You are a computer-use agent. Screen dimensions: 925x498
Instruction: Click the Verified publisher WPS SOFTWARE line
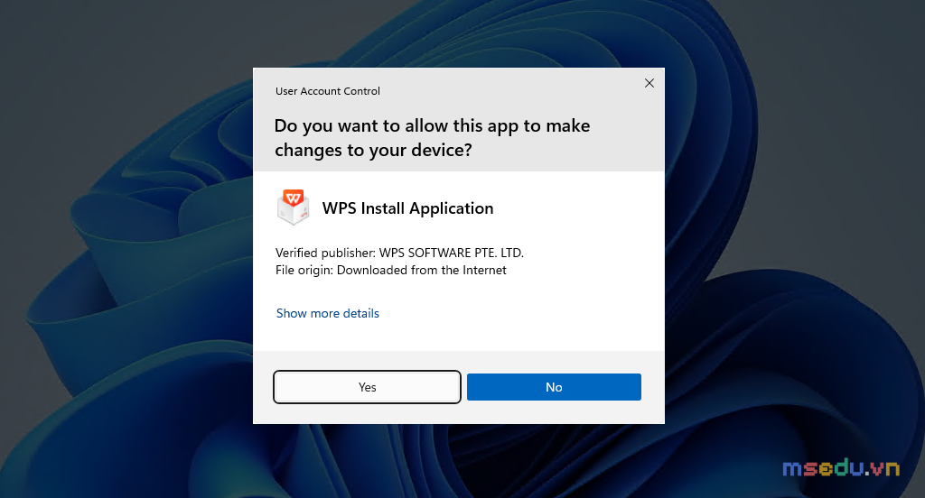[x=399, y=253]
